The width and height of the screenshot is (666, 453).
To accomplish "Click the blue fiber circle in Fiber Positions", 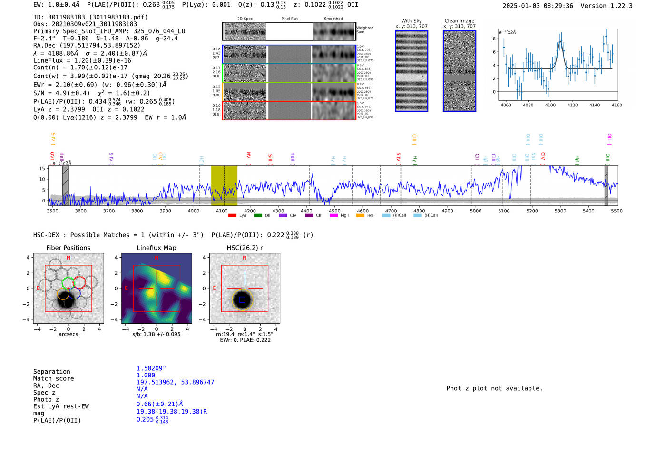I will pyautogui.click(x=75, y=293).
